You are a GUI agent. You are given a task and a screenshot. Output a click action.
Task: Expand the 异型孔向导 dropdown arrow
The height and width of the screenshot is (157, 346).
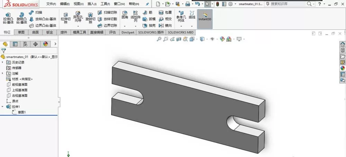click(78, 26)
